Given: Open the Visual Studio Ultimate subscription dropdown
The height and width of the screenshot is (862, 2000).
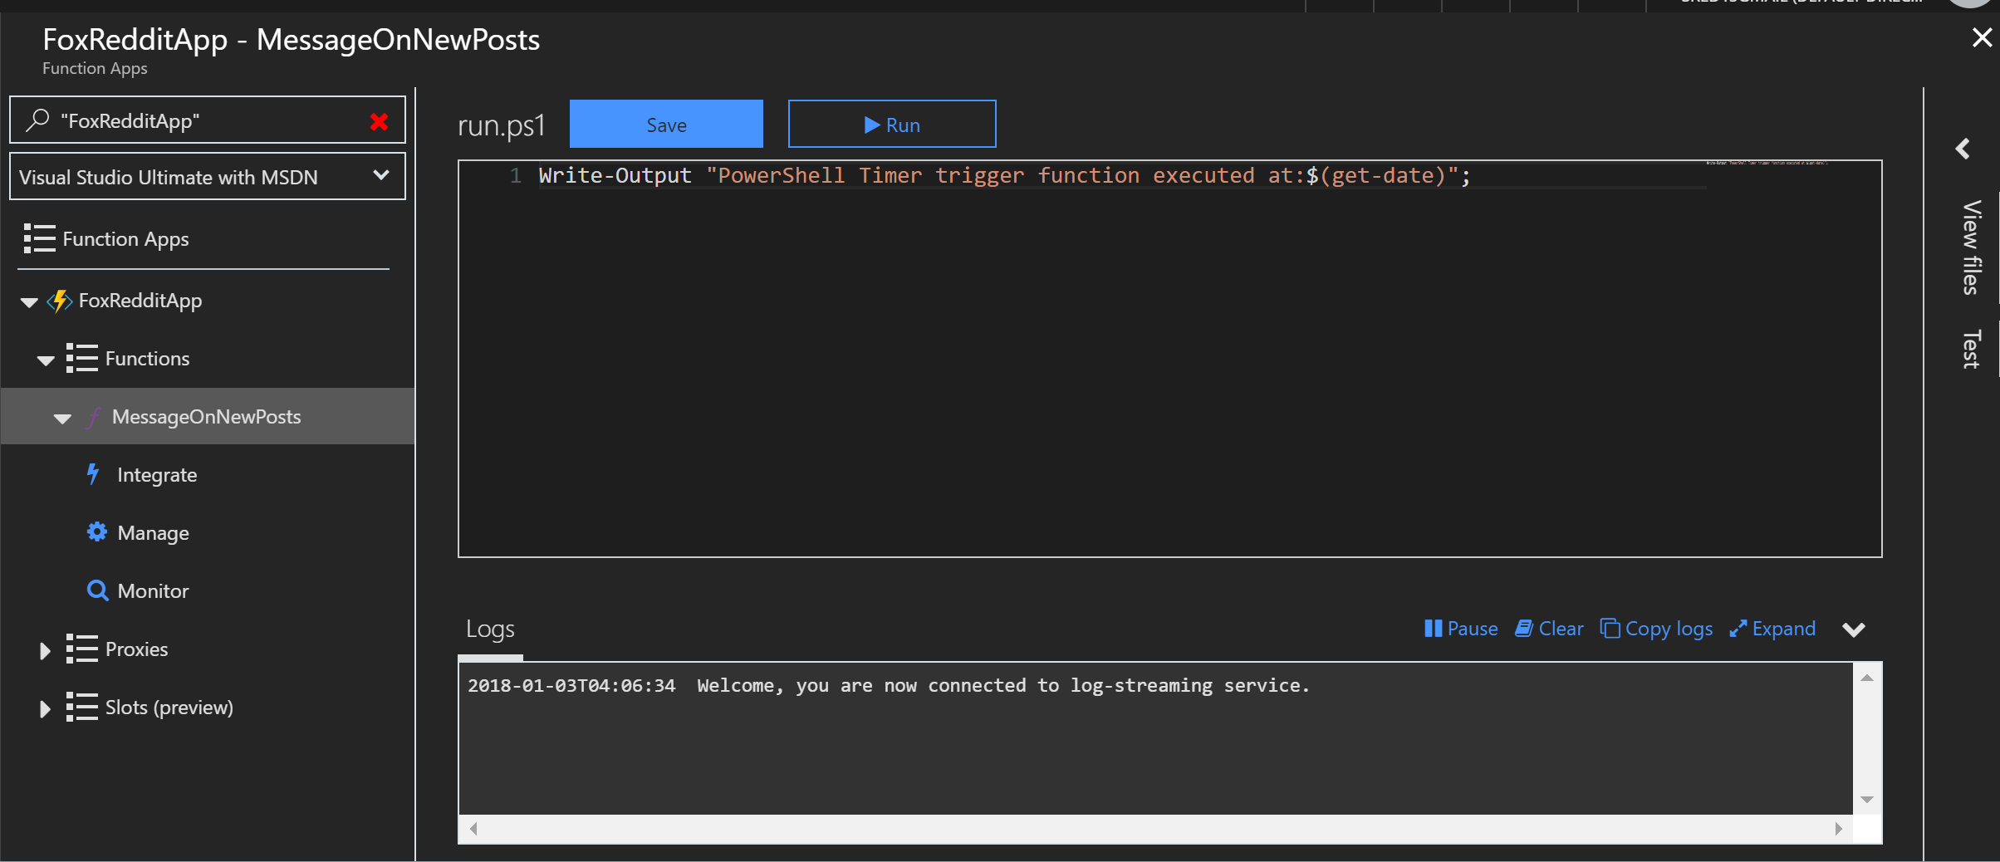Looking at the screenshot, I should [207, 176].
